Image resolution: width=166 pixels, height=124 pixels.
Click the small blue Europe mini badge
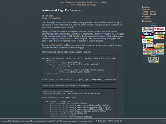(x=148, y=44)
